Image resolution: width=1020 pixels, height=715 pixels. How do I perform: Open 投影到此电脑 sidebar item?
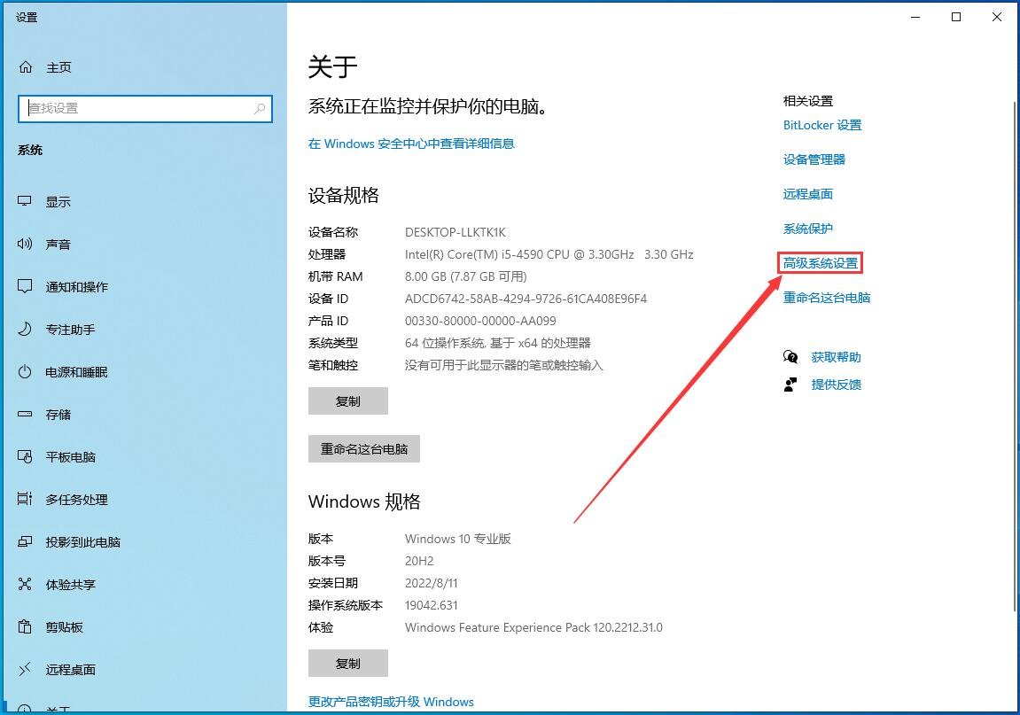coord(82,542)
